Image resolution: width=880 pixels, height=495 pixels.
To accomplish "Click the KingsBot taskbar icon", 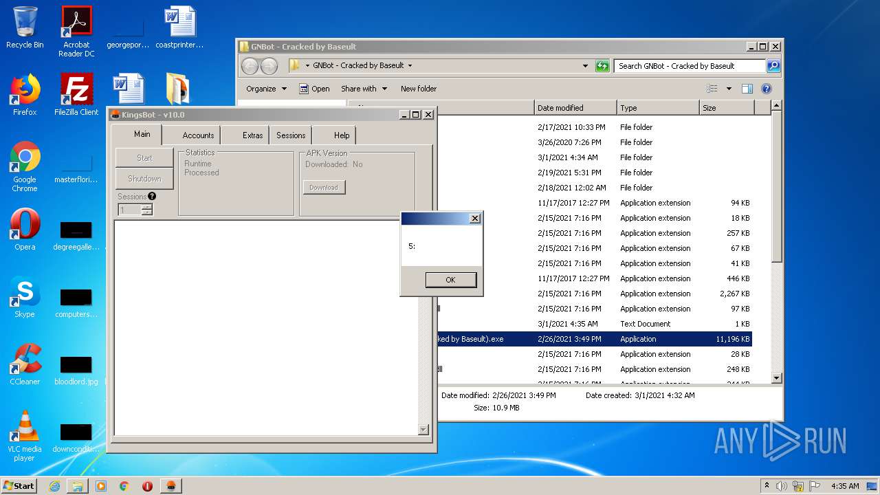I will (x=170, y=486).
